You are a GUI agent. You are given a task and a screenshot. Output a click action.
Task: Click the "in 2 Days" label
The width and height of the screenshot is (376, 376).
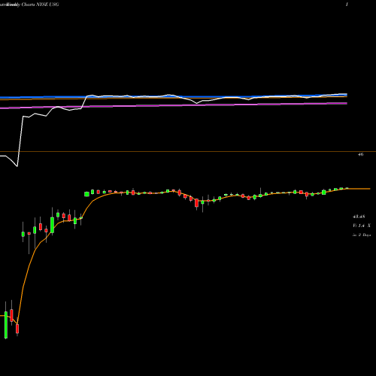(362, 235)
